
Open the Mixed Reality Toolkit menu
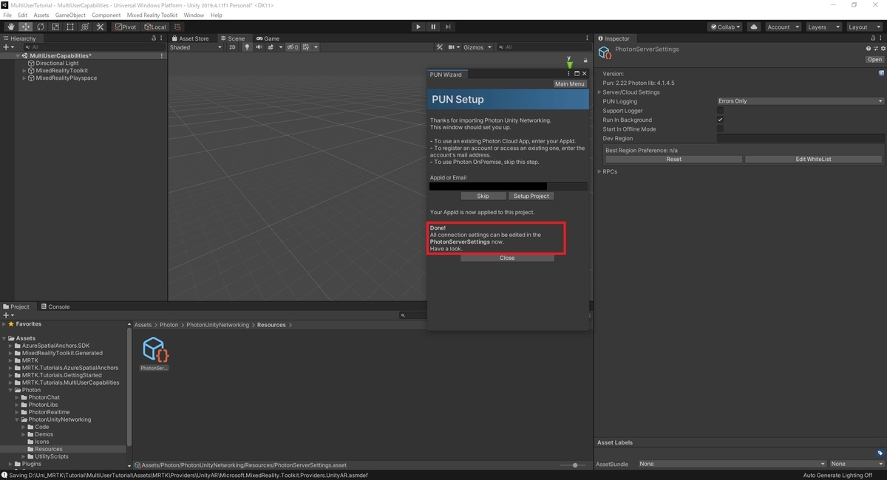(x=153, y=15)
